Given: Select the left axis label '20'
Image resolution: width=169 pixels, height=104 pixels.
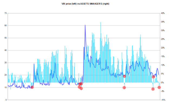Looking at the screenshot, I should click(x=5, y=75).
